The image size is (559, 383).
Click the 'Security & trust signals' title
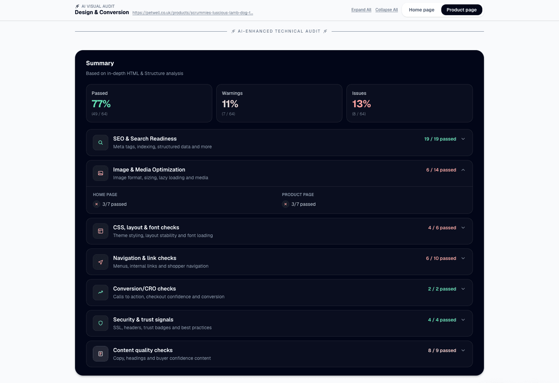coord(143,319)
